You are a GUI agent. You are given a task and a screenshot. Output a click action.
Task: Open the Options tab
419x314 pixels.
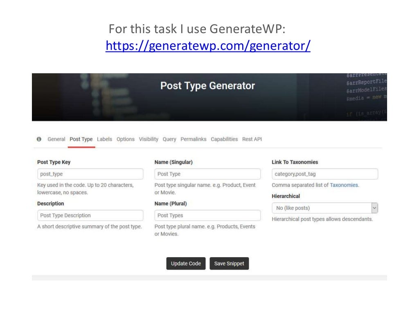pyautogui.click(x=125, y=139)
